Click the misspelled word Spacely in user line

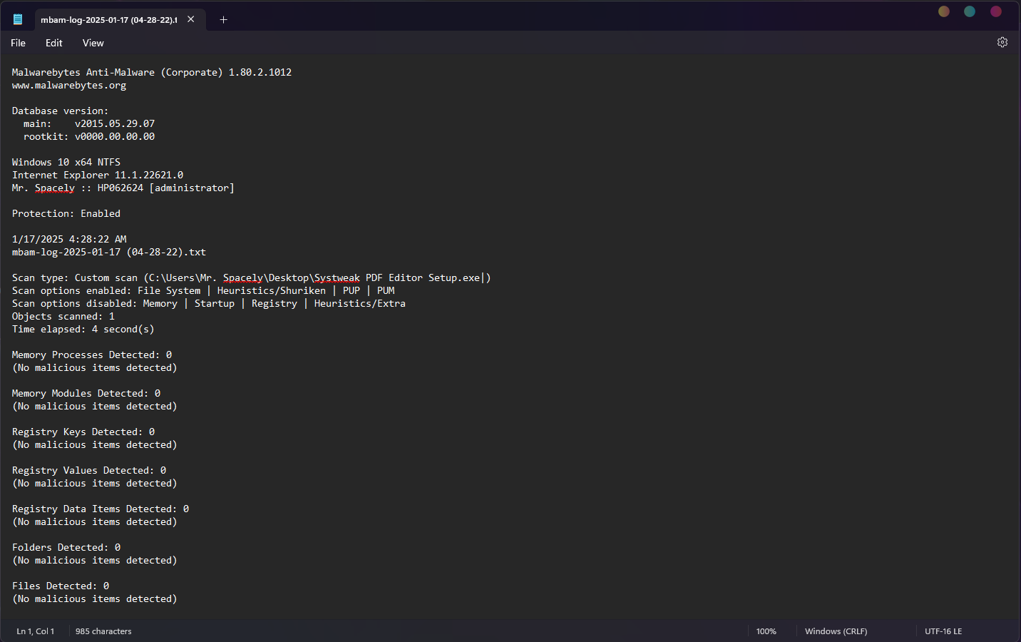tap(55, 188)
